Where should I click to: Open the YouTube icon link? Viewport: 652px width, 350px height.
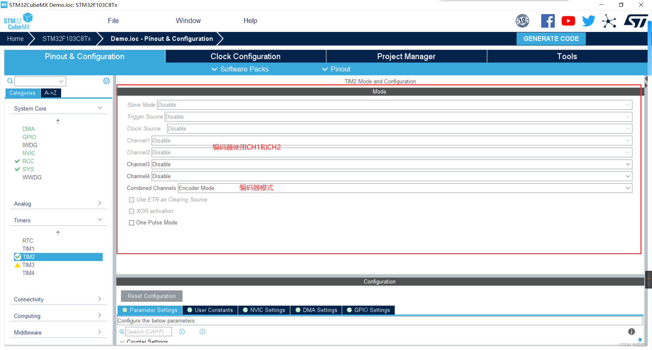[568, 21]
